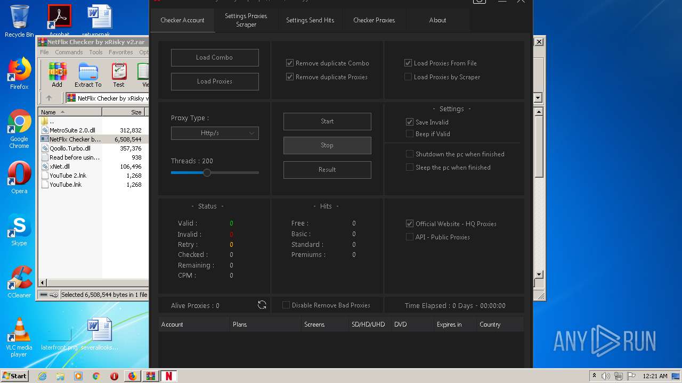Click the Load Combo button
This screenshot has height=383, width=682.
(215, 57)
